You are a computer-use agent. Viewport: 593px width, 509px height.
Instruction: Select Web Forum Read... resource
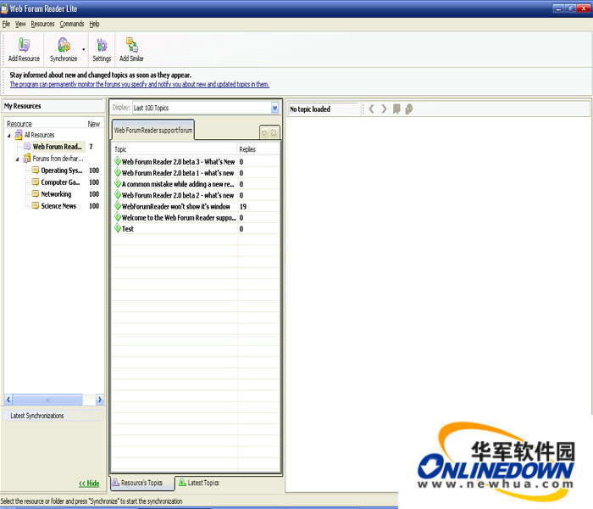(x=57, y=147)
